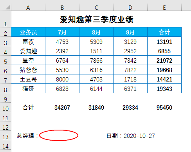Click the cell with value 5309
The width and height of the screenshot is (191, 152).
pyautogui.click(x=96, y=42)
